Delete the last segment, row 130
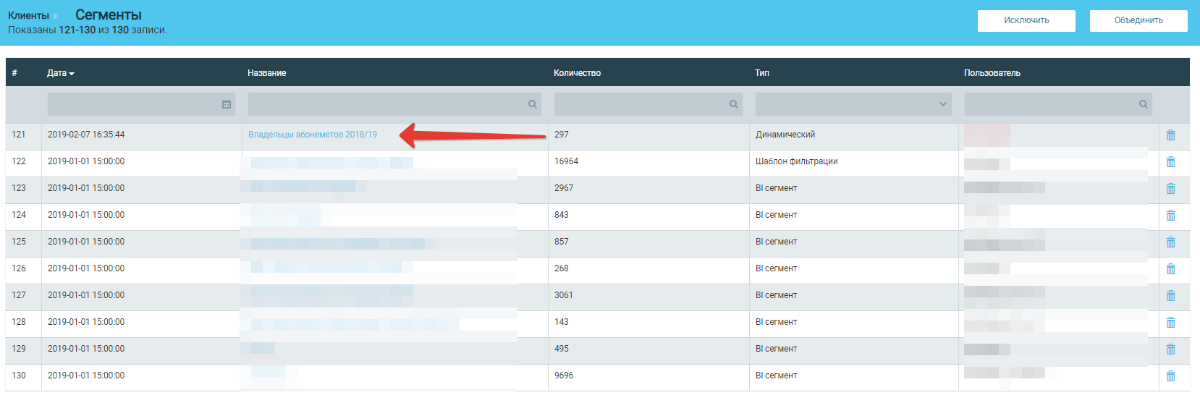This screenshot has width=1200, height=403. tap(1170, 376)
